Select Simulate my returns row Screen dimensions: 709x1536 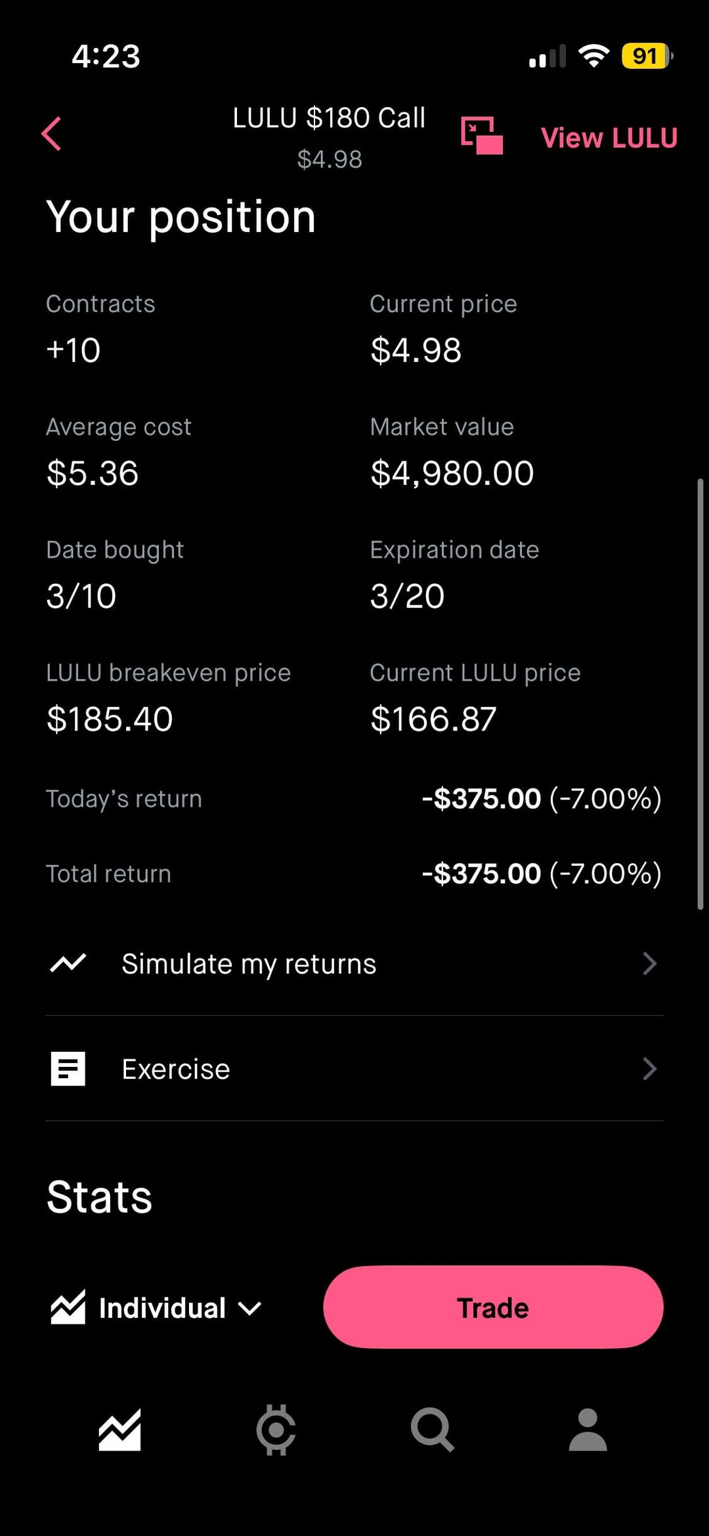(x=249, y=964)
